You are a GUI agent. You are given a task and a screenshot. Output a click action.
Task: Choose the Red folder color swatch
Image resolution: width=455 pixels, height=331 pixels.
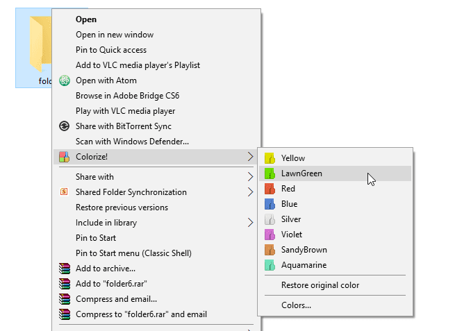coord(270,189)
